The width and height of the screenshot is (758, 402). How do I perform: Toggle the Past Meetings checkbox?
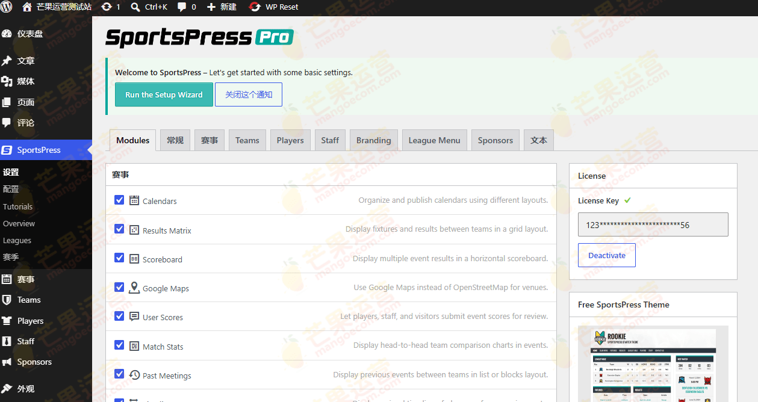pyautogui.click(x=119, y=374)
